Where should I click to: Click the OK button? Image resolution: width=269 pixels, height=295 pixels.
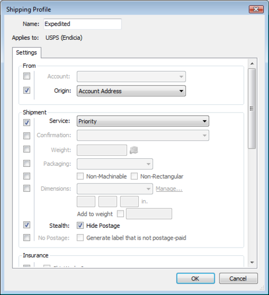point(195,278)
